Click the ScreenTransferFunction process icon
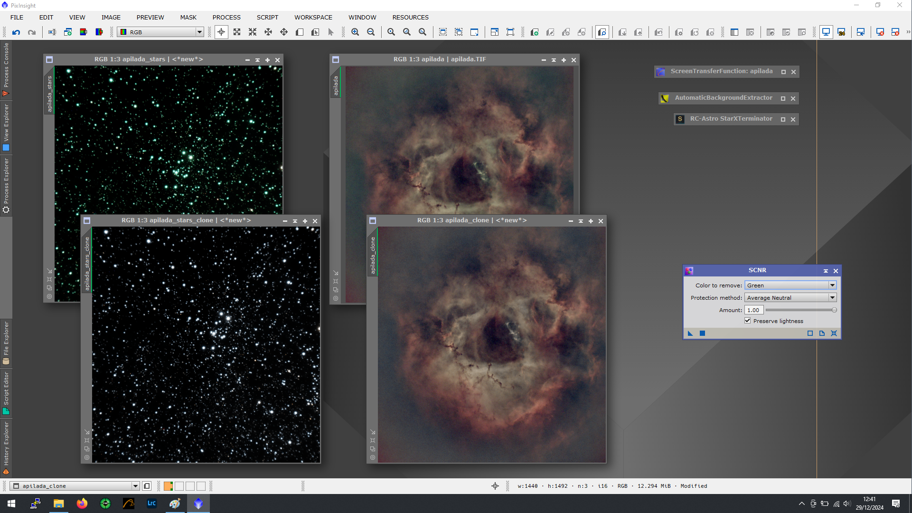The image size is (912, 513). (661, 72)
